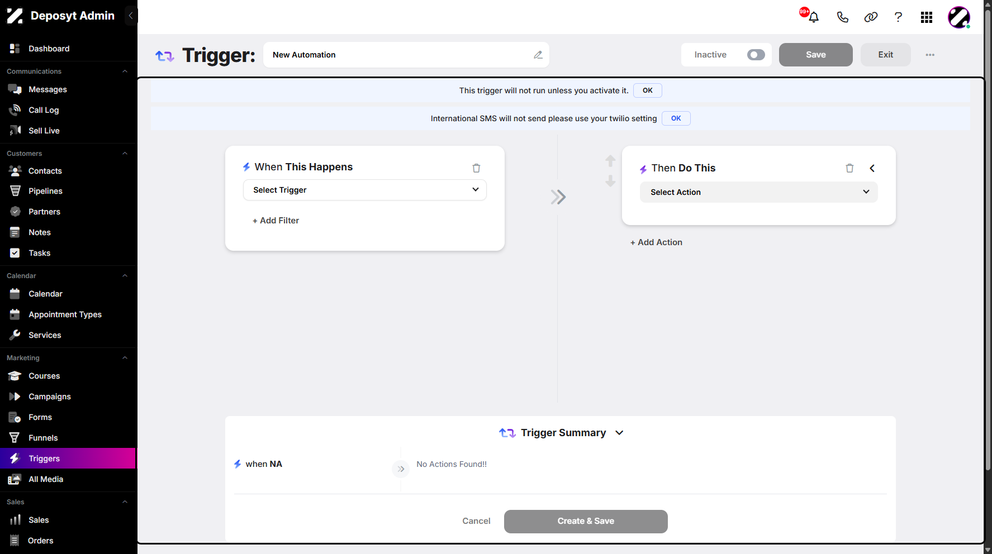Viewport: 992px width, 554px height.
Task: Delete the Then Do This action
Action: point(849,168)
